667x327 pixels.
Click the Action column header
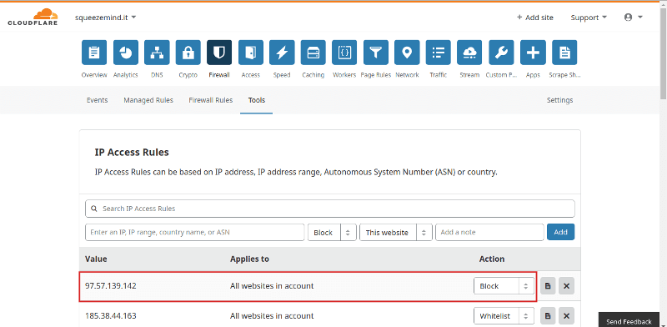[x=492, y=259]
